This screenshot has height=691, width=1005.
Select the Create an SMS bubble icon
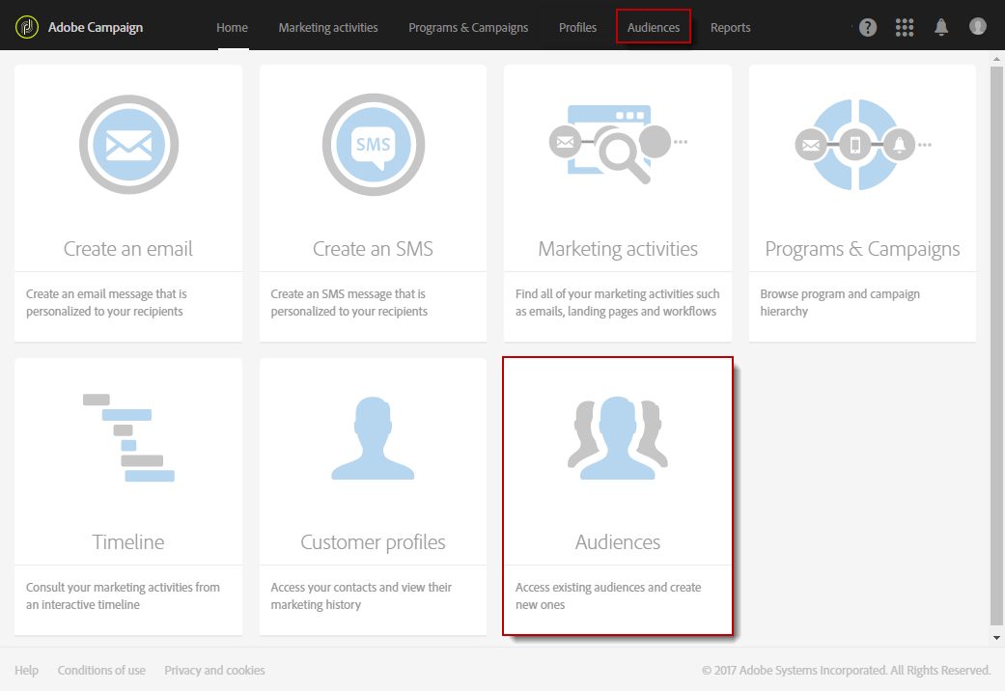click(x=373, y=145)
